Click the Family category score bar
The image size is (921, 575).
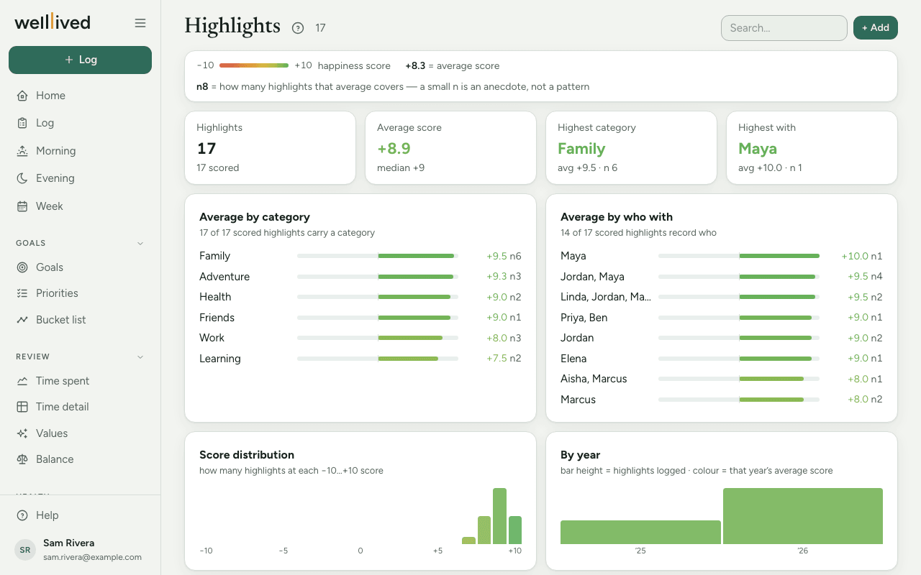point(378,256)
